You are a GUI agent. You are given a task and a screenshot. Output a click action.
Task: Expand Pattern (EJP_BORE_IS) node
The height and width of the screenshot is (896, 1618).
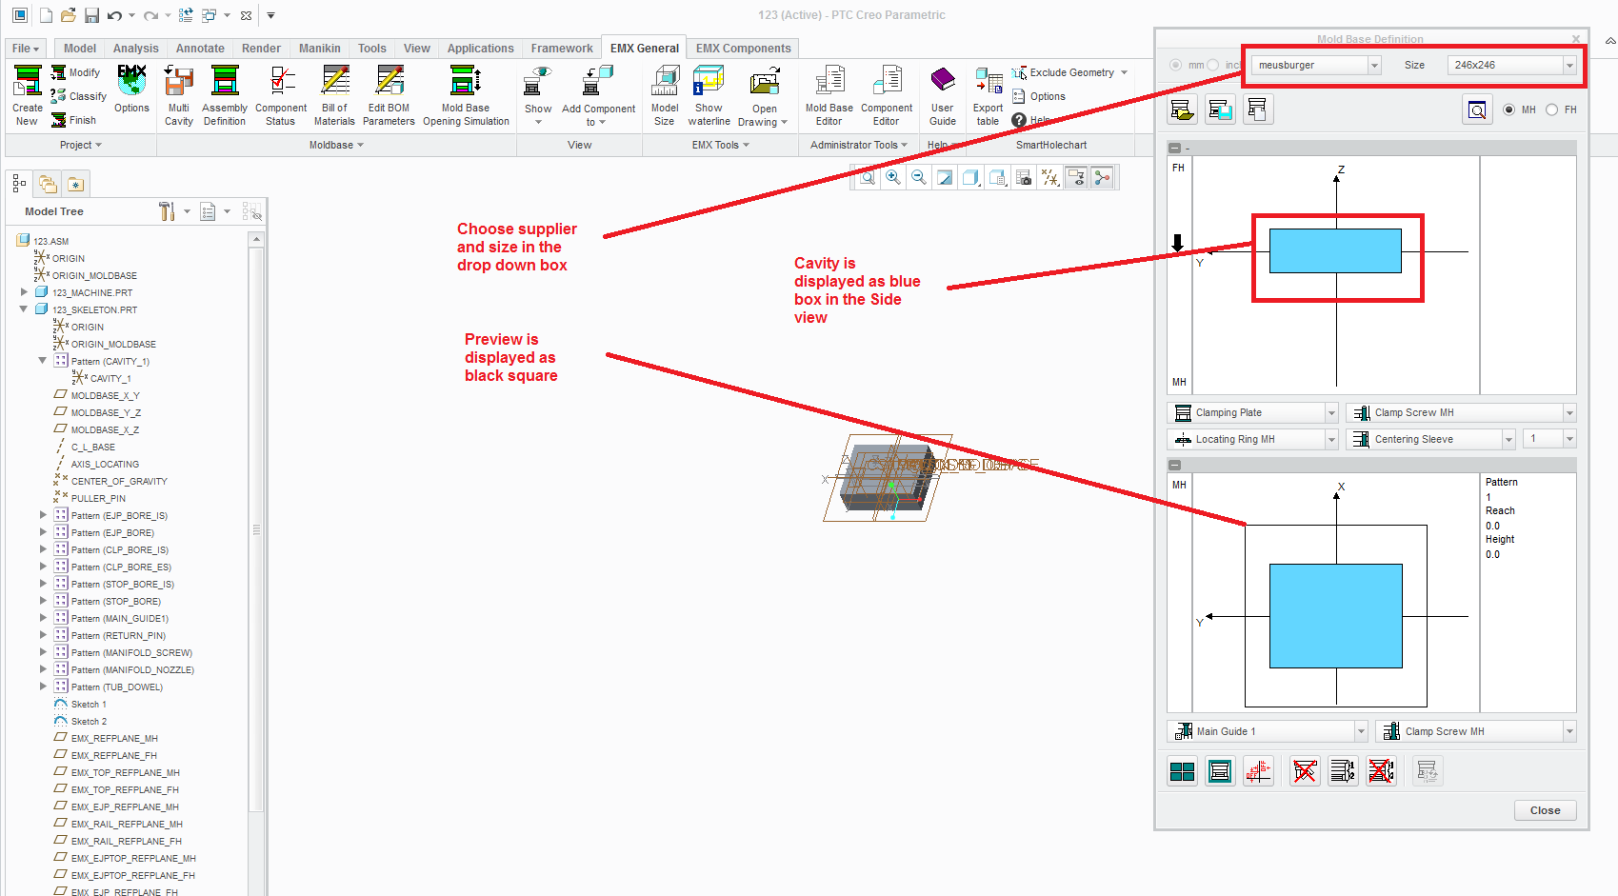(x=43, y=515)
